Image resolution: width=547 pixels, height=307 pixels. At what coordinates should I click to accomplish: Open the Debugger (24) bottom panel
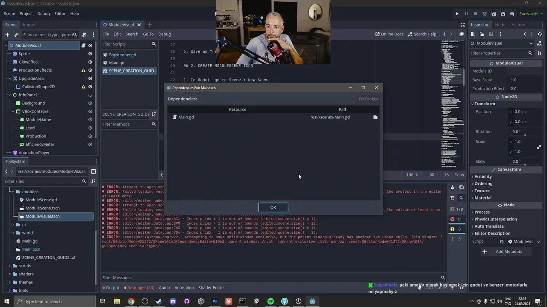click(139, 288)
